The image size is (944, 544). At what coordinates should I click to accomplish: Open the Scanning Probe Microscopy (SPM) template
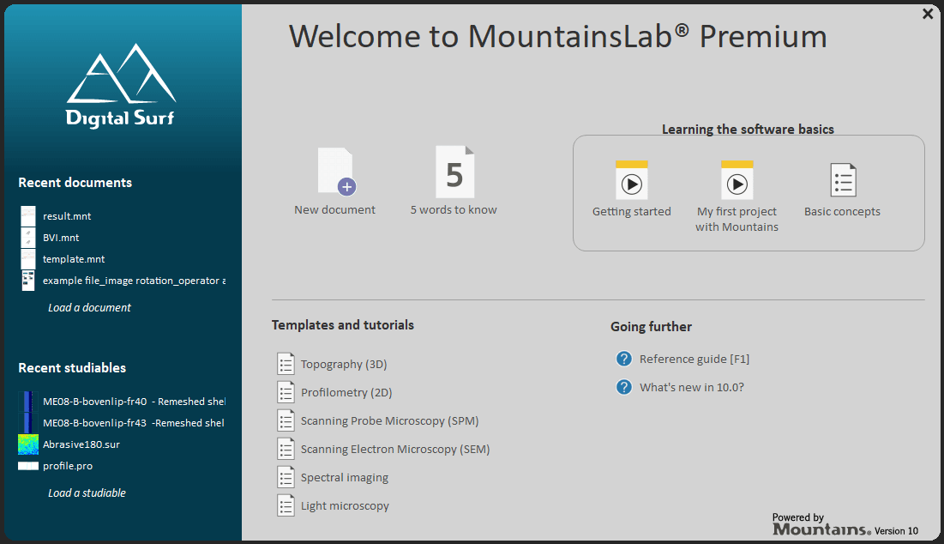[x=389, y=420]
